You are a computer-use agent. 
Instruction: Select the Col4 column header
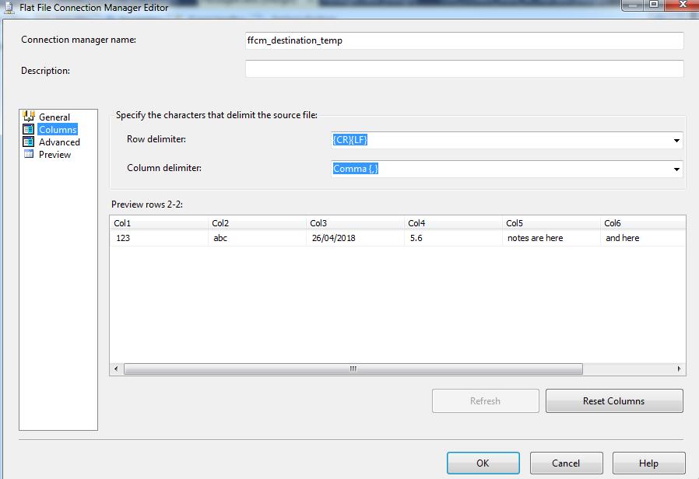pyautogui.click(x=453, y=223)
